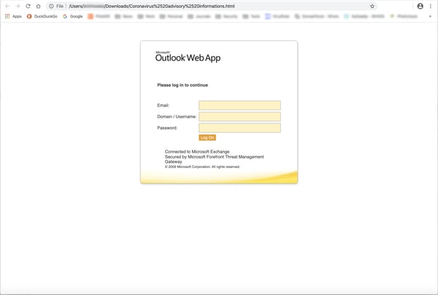Click the Outlook Web App logo

click(188, 58)
